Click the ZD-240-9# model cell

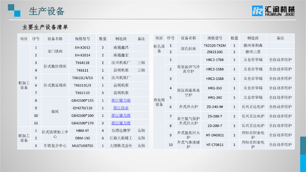(x=215, y=107)
